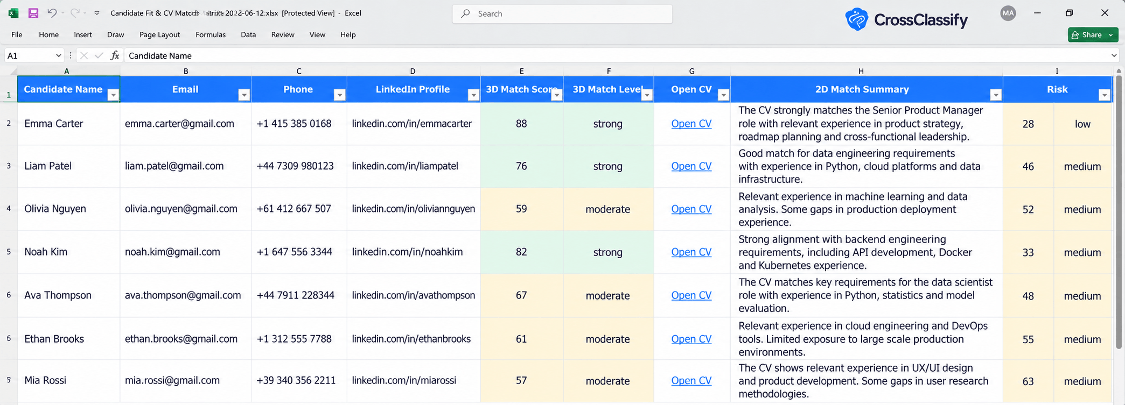Open CV link for Mia Rossi
This screenshot has height=405, width=1125.
(691, 381)
